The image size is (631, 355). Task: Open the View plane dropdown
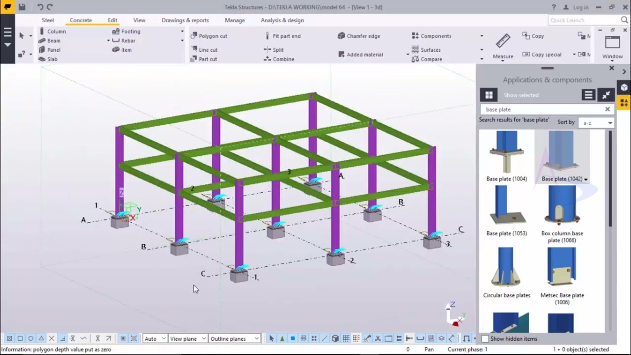click(x=187, y=339)
